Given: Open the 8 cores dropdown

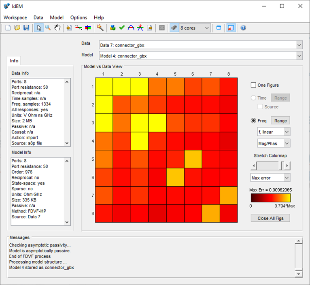Looking at the screenshot, I should tap(195, 28).
